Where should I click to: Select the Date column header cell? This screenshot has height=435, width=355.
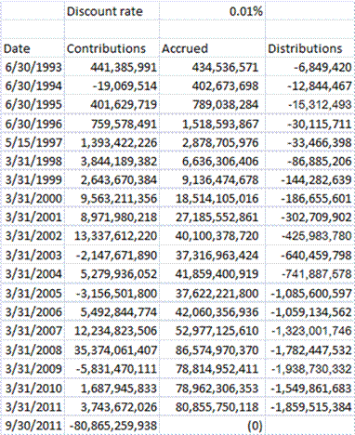coord(33,48)
